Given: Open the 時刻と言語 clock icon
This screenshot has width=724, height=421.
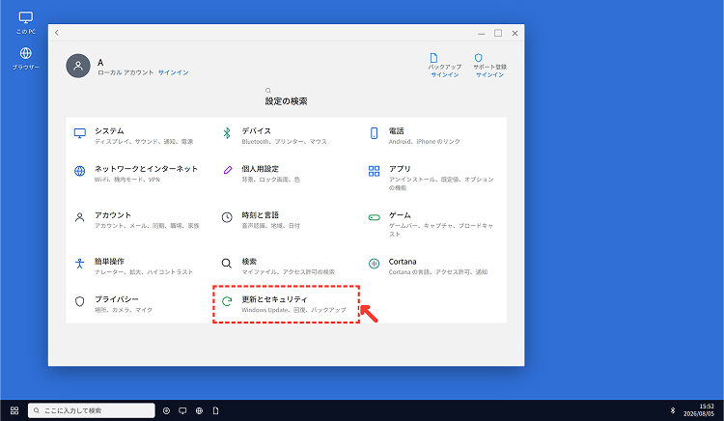Looking at the screenshot, I should pos(227,217).
